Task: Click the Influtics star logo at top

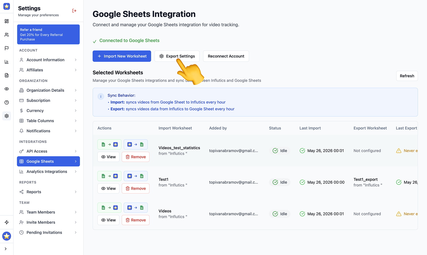Action: click(6, 6)
